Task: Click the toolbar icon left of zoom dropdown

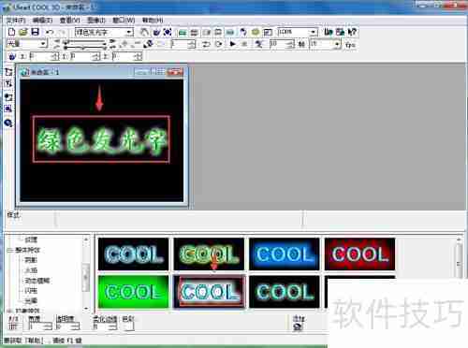Action: click(x=268, y=32)
